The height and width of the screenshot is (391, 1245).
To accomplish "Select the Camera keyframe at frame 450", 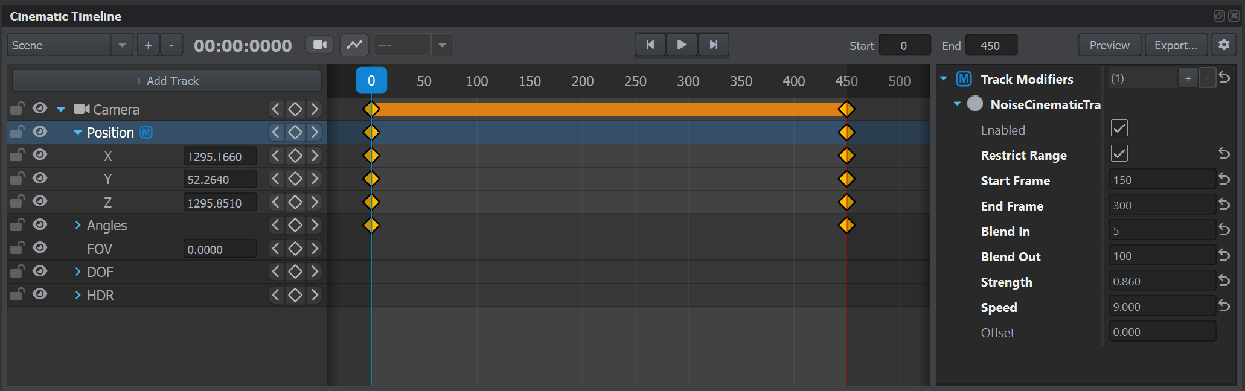I will point(847,109).
